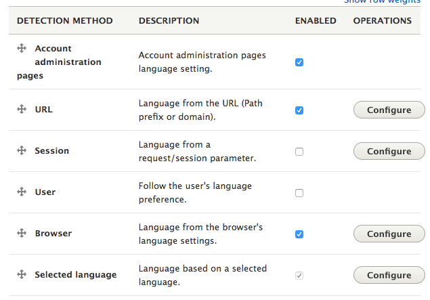The width and height of the screenshot is (430, 300).
Task: Click drag handle for Account administration pages
Action: click(x=22, y=49)
